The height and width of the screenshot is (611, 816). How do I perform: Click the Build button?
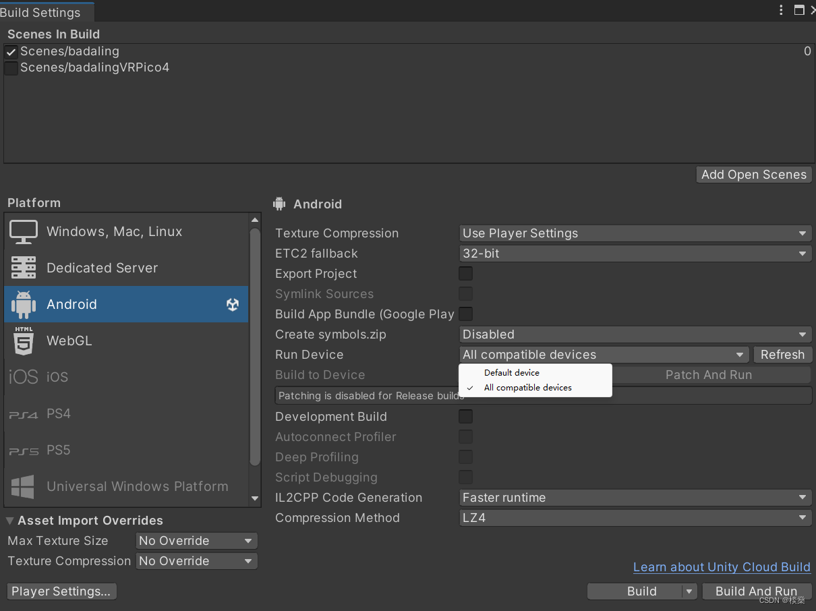pyautogui.click(x=635, y=591)
